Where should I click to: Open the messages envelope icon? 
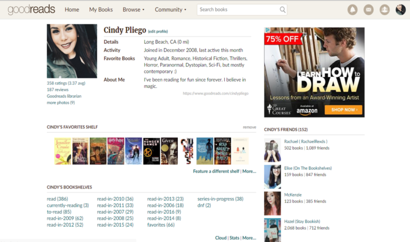coord(368,10)
